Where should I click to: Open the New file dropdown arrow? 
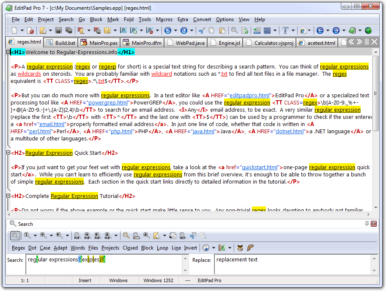22,30
